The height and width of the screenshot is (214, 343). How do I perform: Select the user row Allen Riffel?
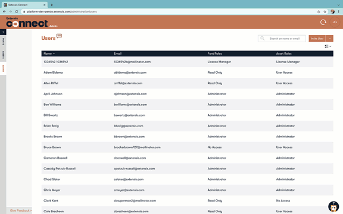click(187, 83)
